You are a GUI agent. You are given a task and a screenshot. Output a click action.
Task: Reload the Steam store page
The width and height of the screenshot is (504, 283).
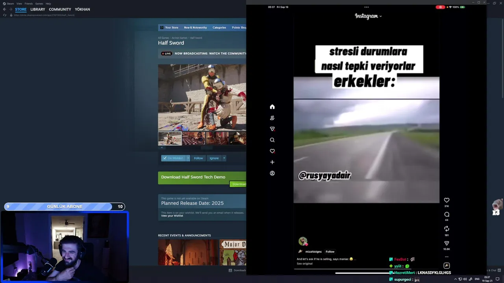coord(5,15)
